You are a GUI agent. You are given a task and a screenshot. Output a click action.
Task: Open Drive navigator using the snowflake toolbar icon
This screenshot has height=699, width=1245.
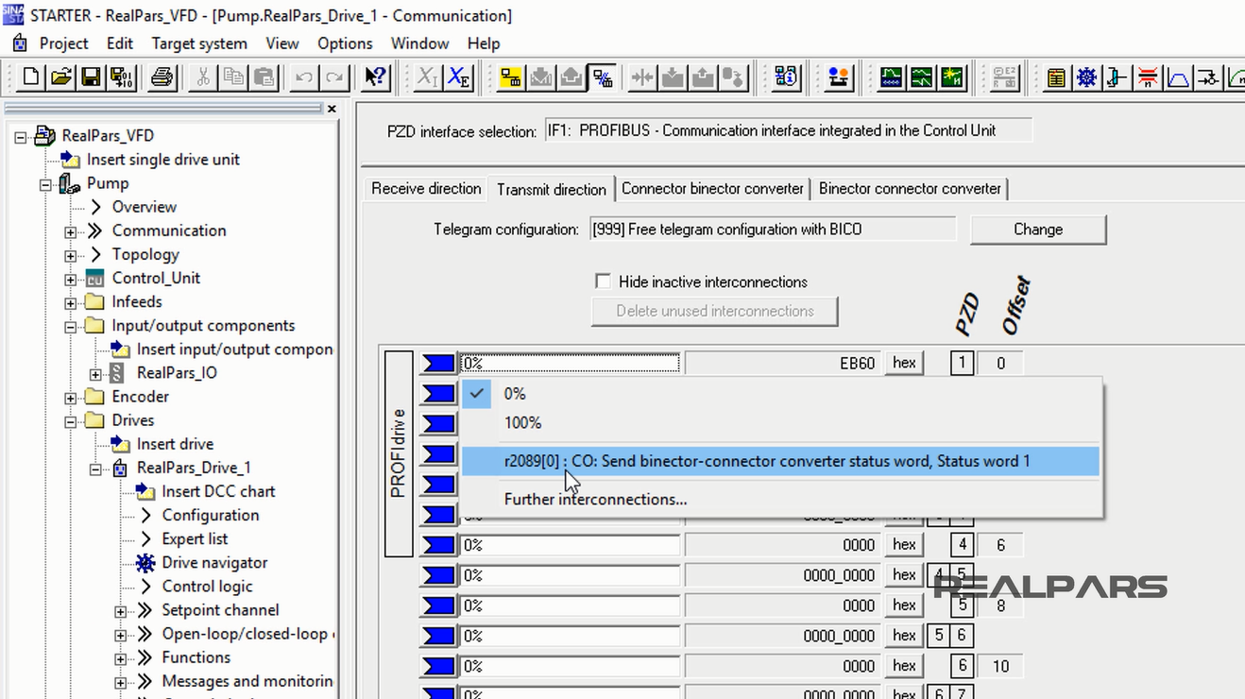1086,77
